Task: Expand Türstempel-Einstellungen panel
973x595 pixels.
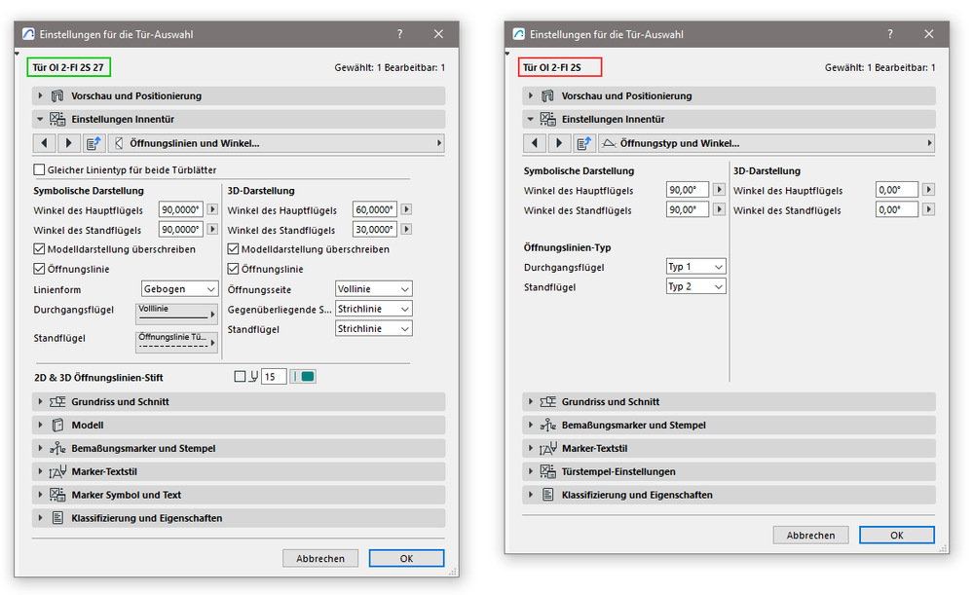Action: 531,471
